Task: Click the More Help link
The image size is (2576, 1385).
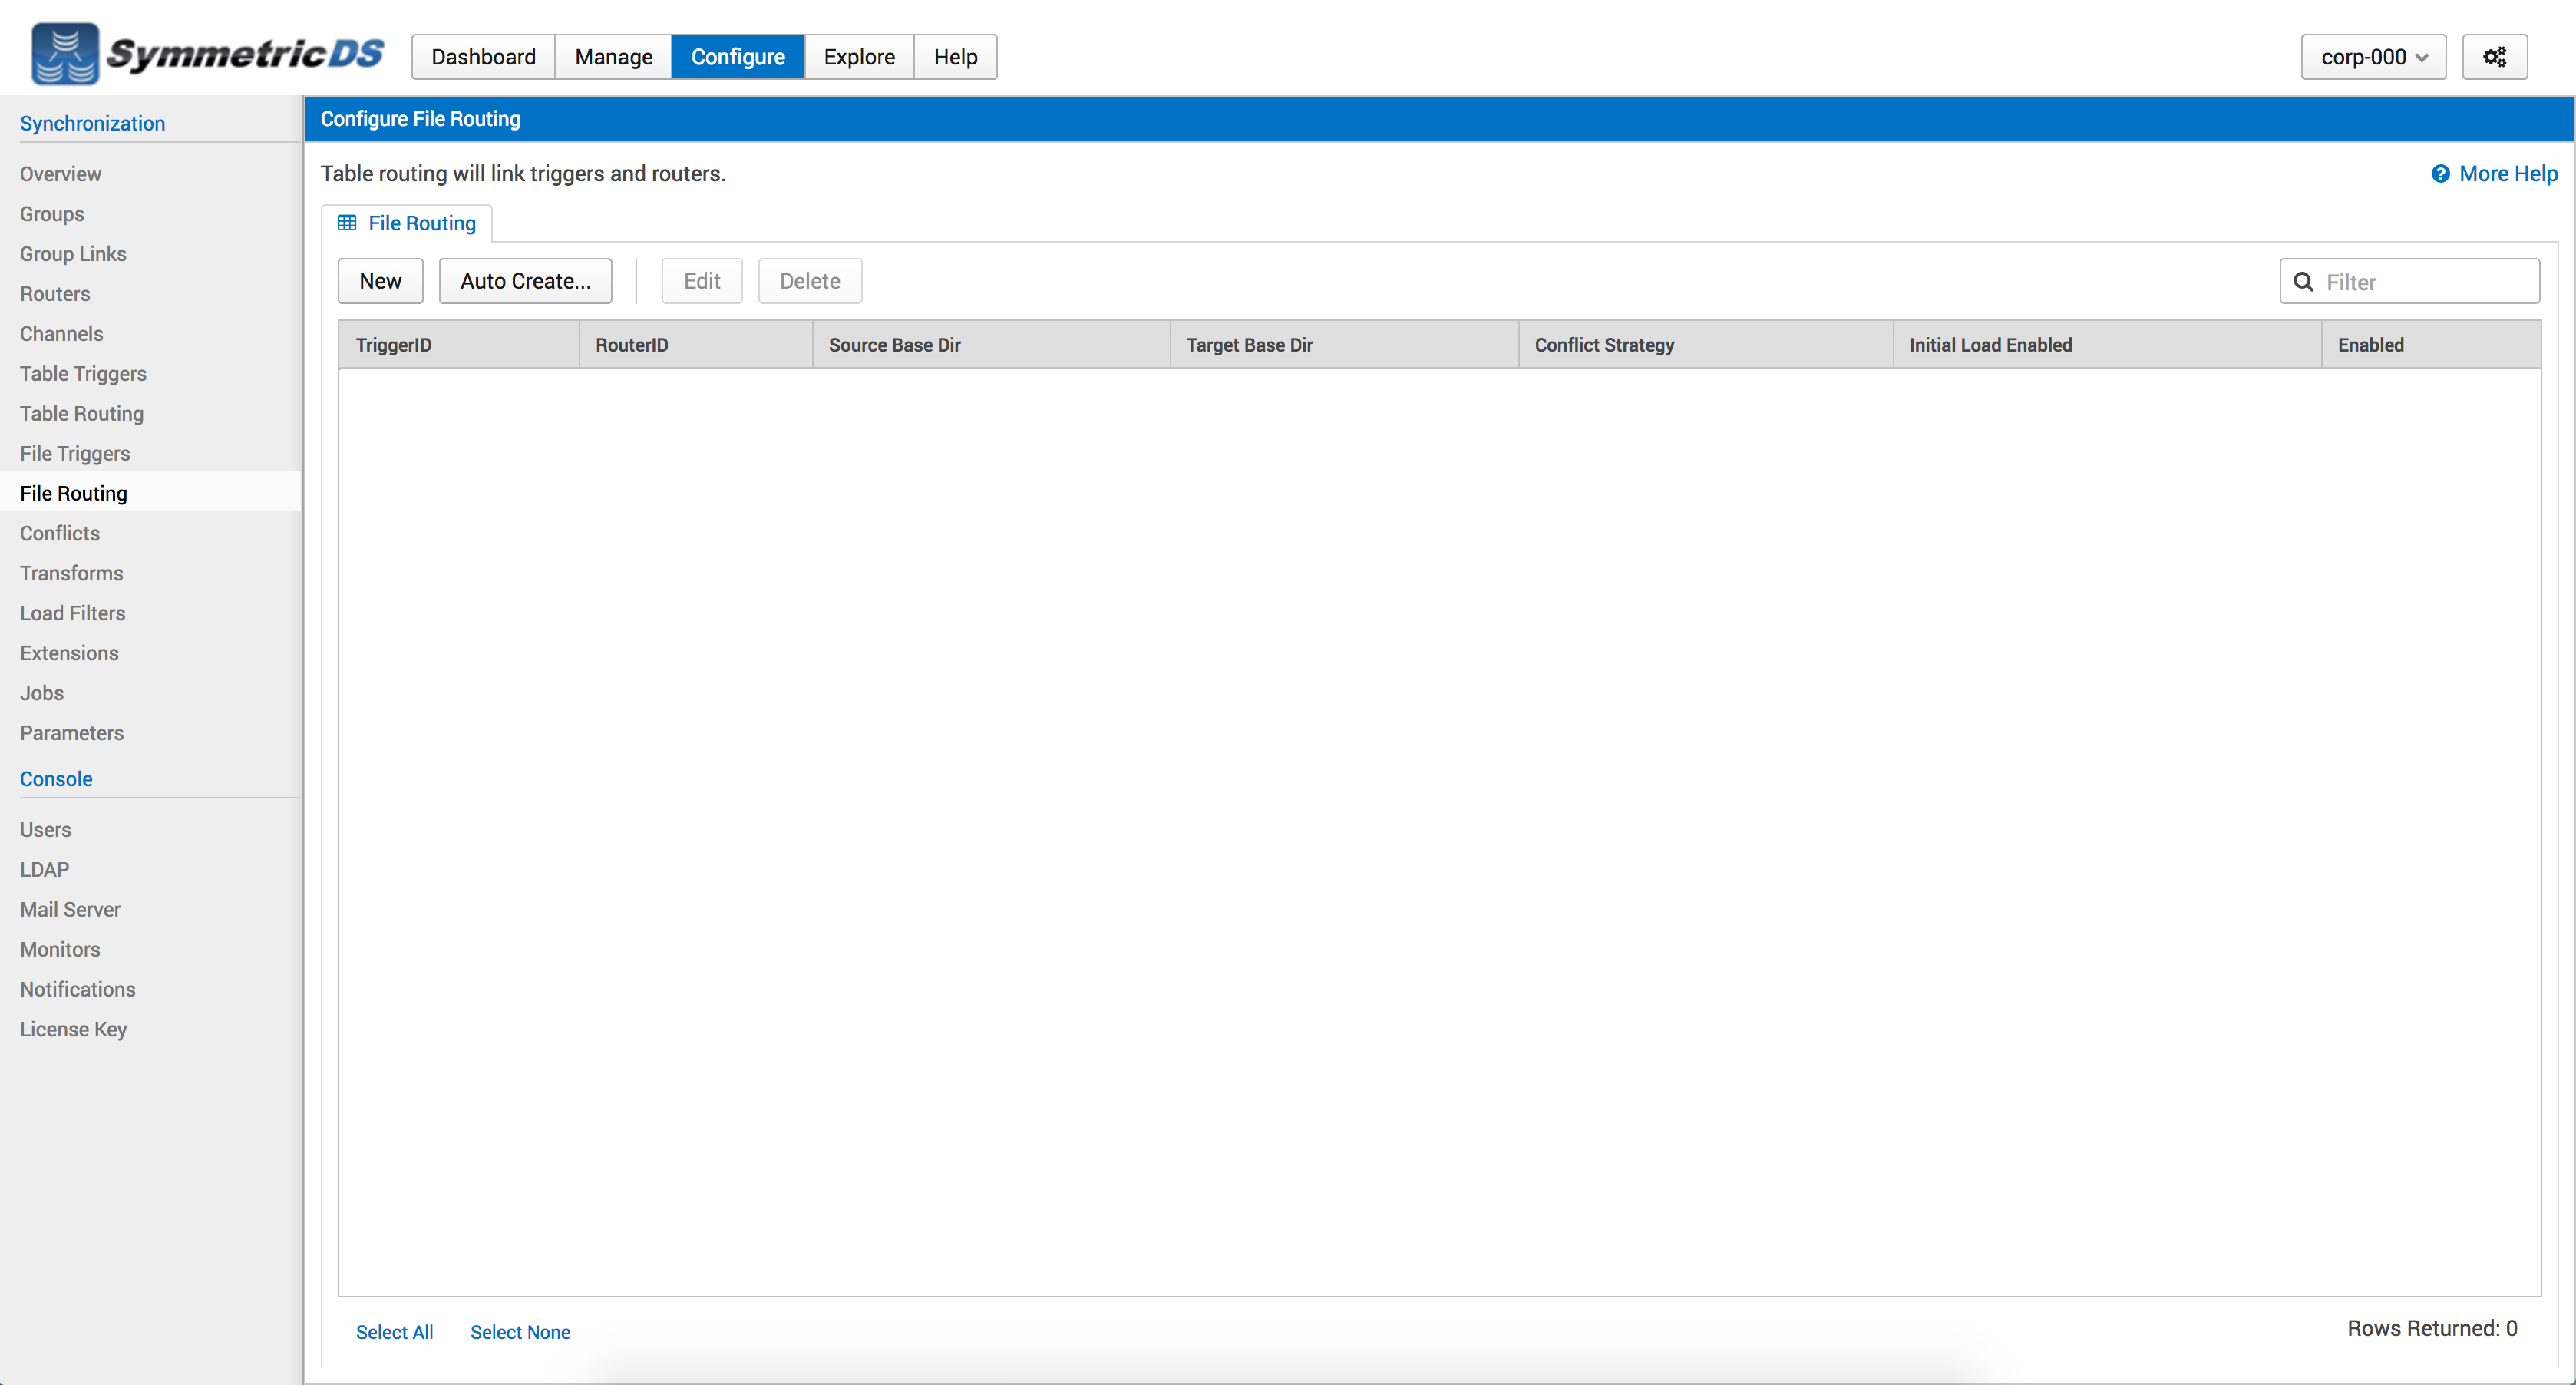Action: [x=2508, y=174]
